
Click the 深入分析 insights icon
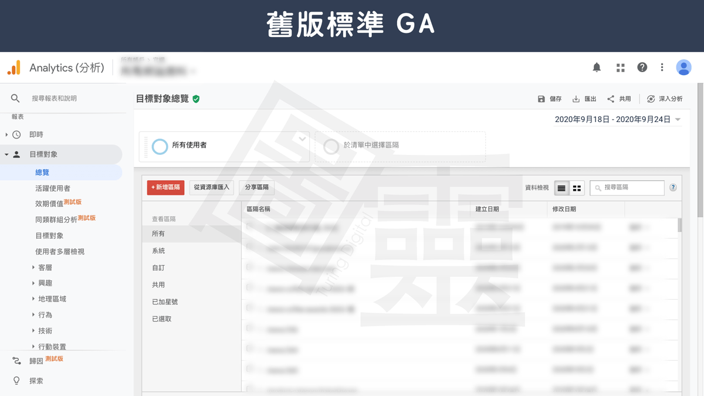[651, 99]
